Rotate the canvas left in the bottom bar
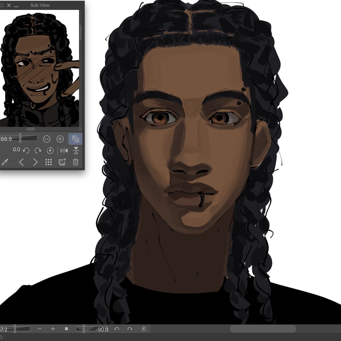 (x=116, y=329)
